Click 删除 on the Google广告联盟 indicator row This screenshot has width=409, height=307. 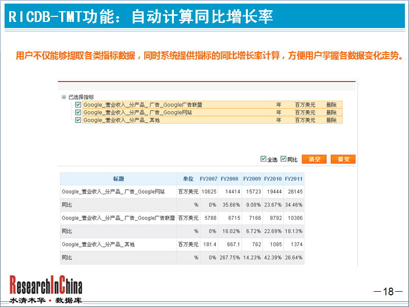click(331, 105)
